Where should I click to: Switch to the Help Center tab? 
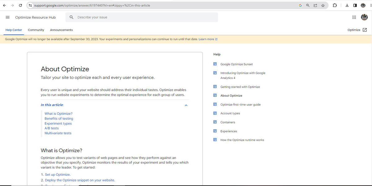click(x=14, y=30)
